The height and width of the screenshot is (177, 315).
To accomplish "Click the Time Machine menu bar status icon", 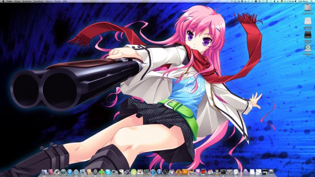I will (x=259, y=1).
